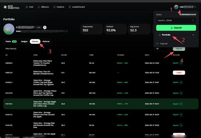Click the ID 4247263 cell
The image size is (201, 138).
(9, 104)
